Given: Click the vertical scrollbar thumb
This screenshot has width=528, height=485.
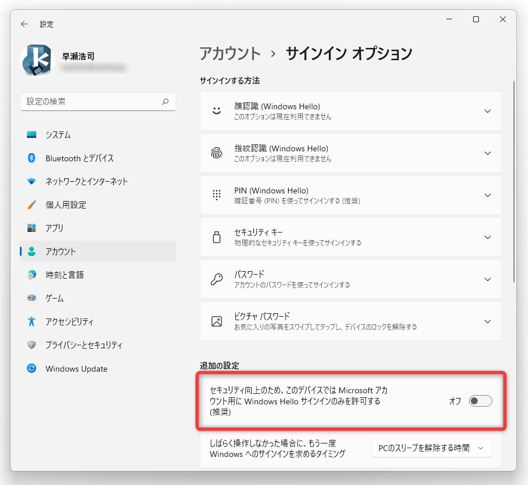Looking at the screenshot, I should click(514, 182).
